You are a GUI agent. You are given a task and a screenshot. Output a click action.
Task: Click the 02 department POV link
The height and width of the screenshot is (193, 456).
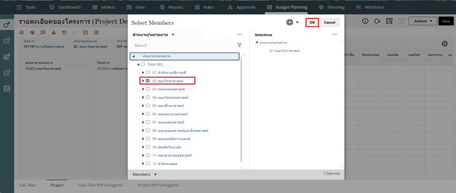(x=91, y=46)
